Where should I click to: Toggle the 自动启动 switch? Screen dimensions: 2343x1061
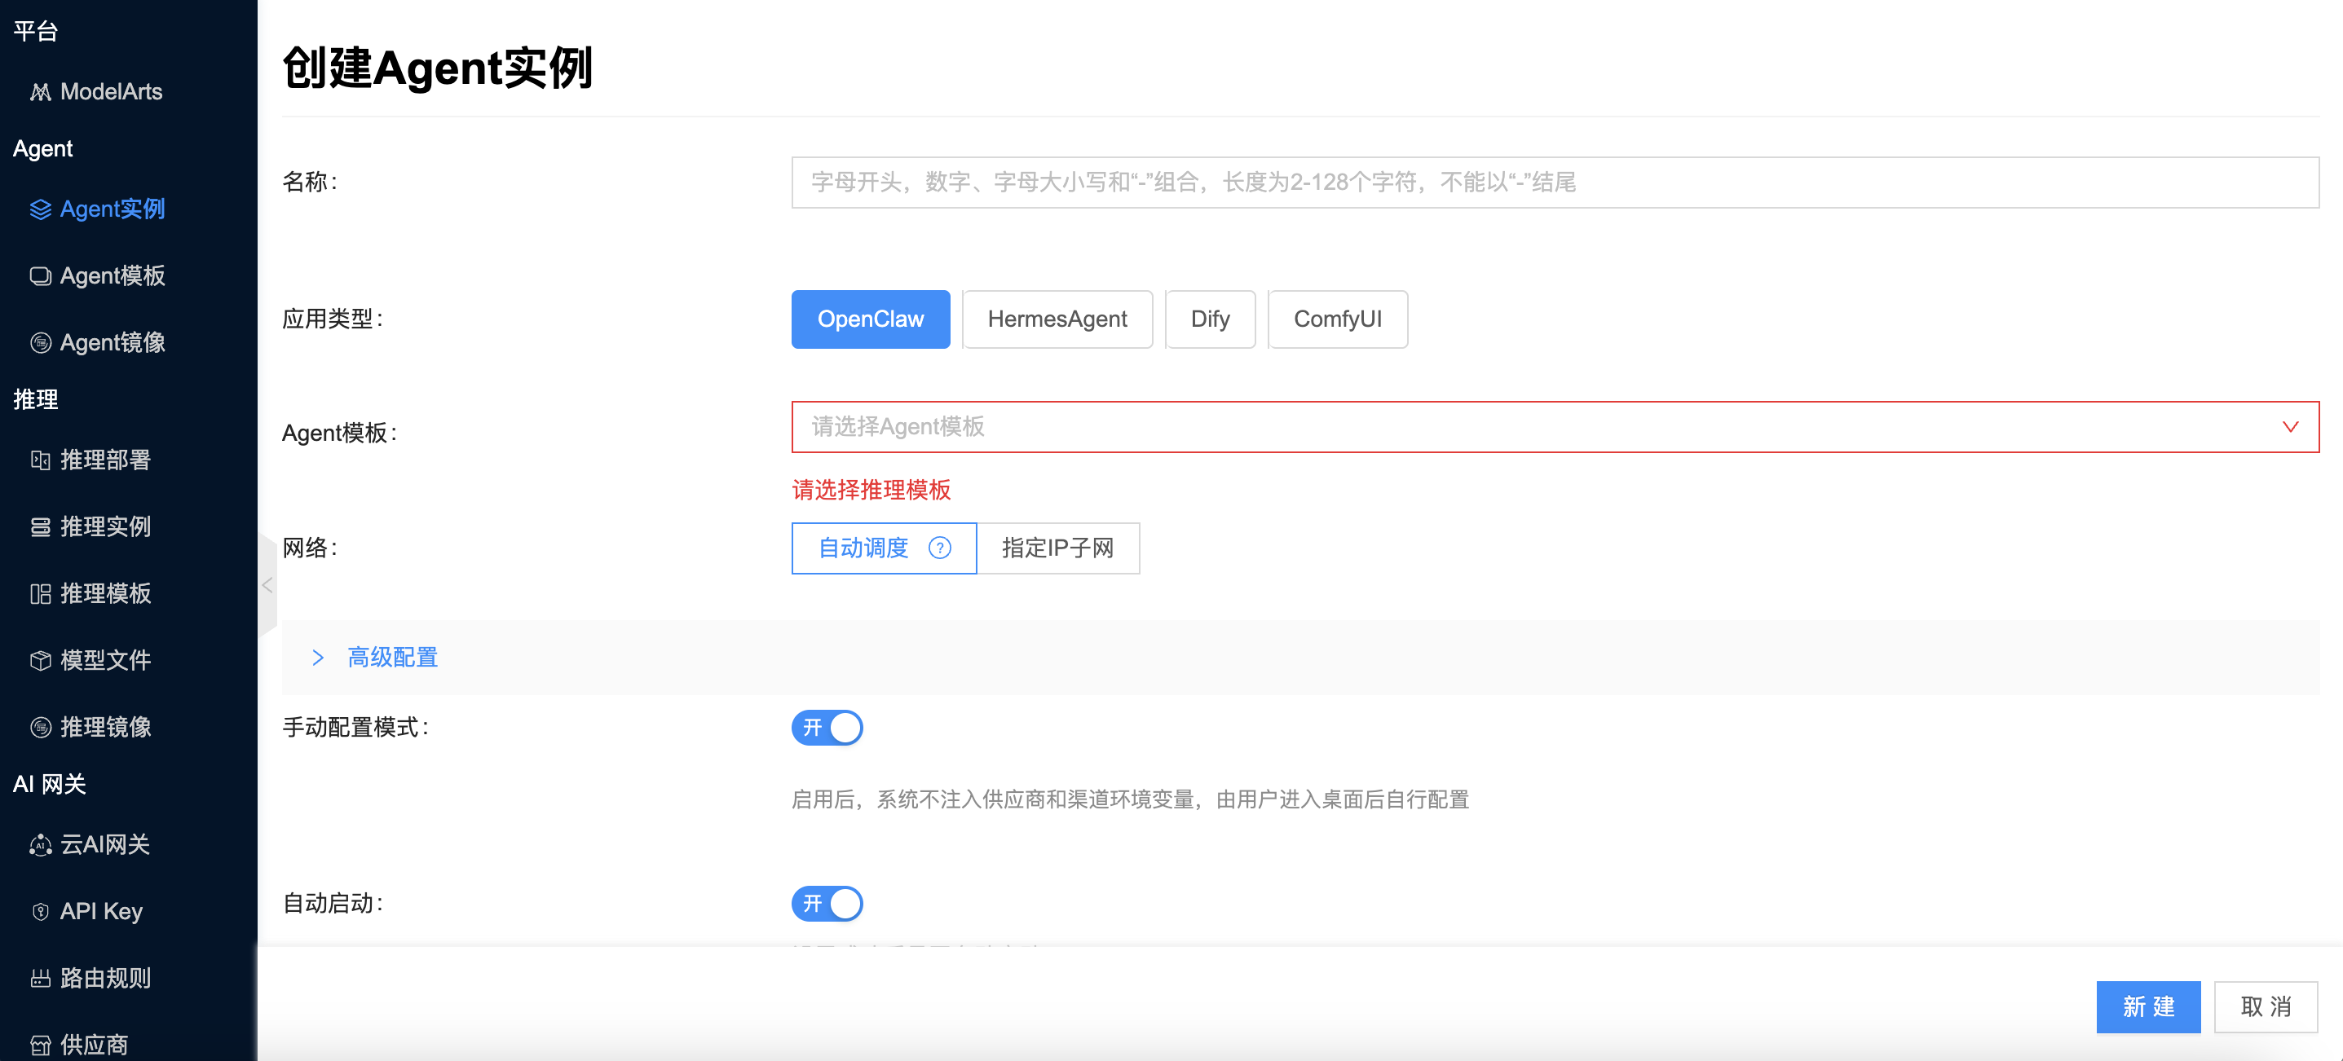point(827,904)
